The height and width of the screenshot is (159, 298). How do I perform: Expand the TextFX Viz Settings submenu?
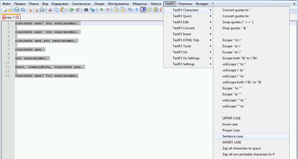tap(188, 58)
